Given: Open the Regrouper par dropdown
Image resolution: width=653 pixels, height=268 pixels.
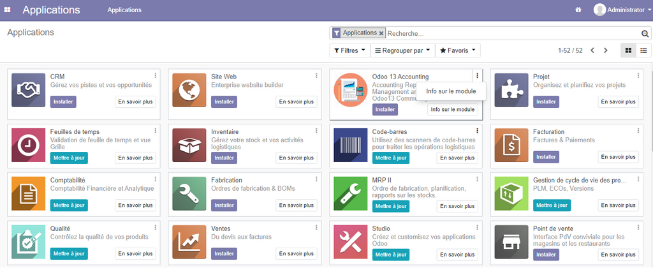Looking at the screenshot, I should 402,50.
